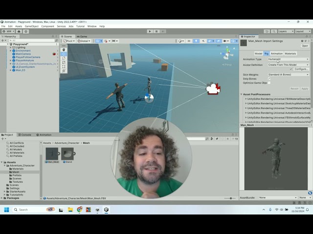Toggle 2D view mode in Scene
The image size is (313, 234).
click(189, 41)
